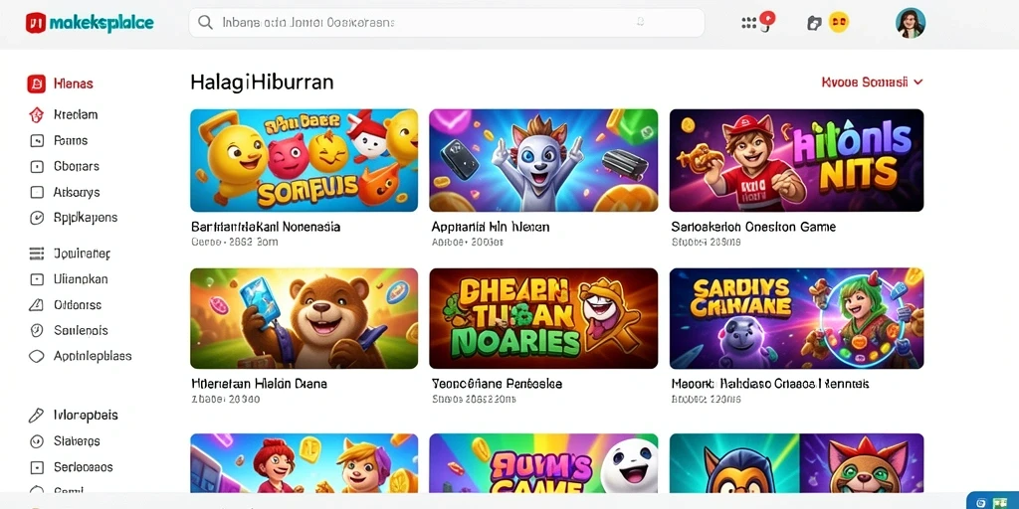Screen dimensions: 1019x509
Task: Click the blue widget icon at bottom-right corner
Action: point(993,501)
